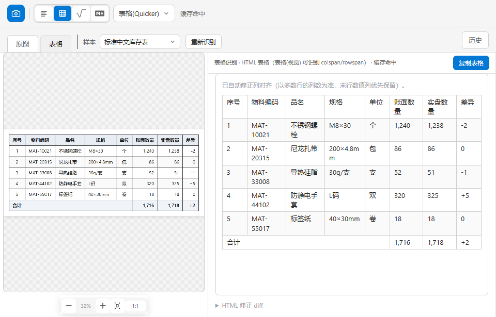The width and height of the screenshot is (496, 317).
Task: Select the table recognition mode icon
Action: [x=63, y=13]
